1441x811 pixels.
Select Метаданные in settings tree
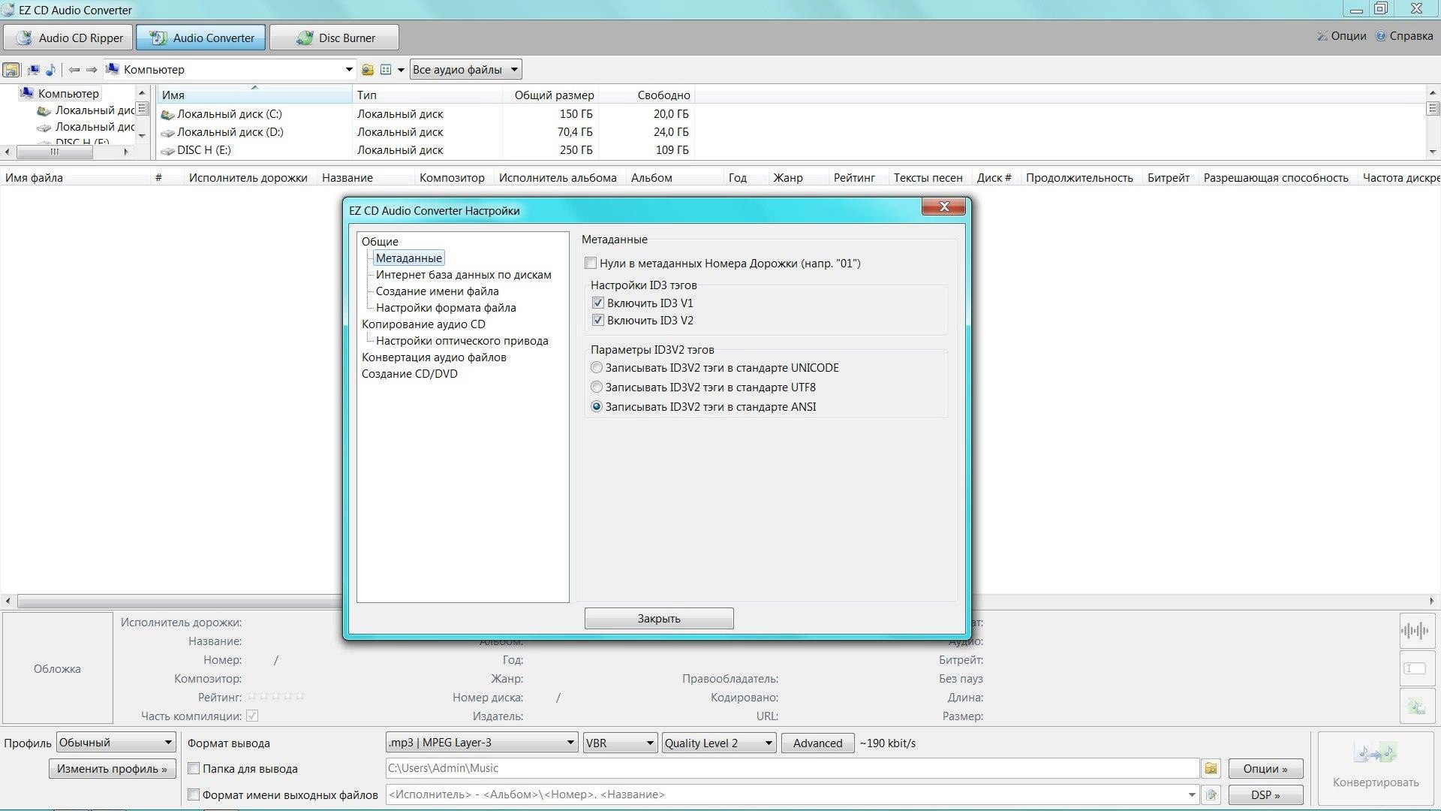point(408,258)
